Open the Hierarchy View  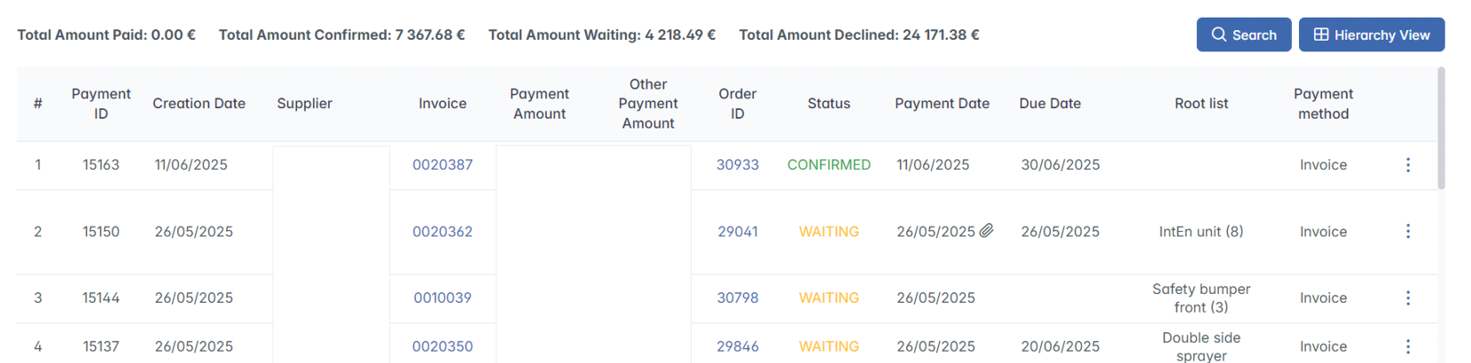(1371, 35)
